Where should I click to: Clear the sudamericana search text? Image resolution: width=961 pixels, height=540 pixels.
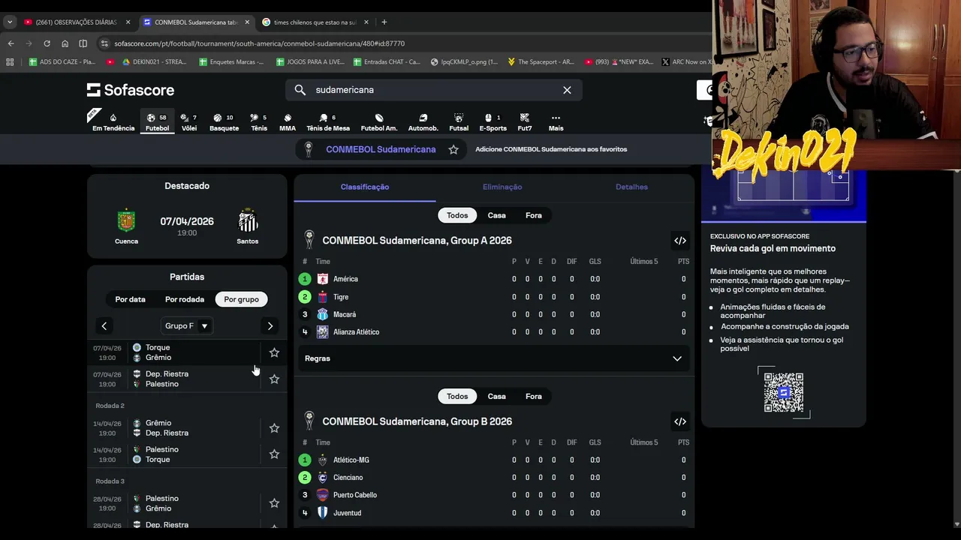click(567, 90)
